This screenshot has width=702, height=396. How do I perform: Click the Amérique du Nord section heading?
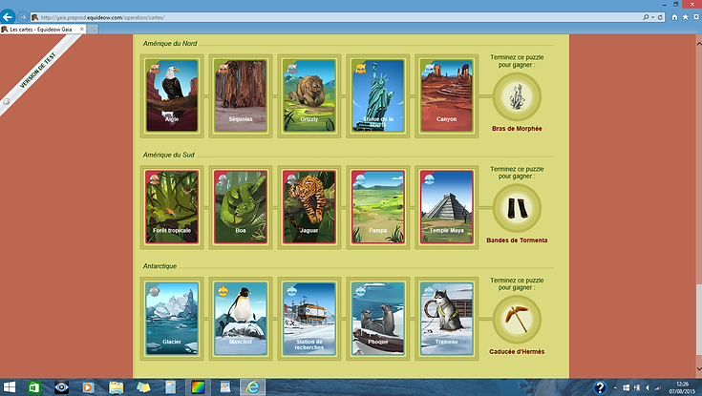[170, 43]
